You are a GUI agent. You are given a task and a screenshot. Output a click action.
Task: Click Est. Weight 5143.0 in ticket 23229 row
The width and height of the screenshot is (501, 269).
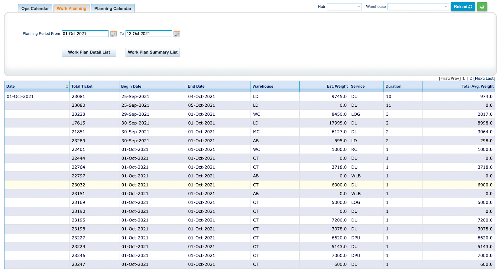pos(339,247)
